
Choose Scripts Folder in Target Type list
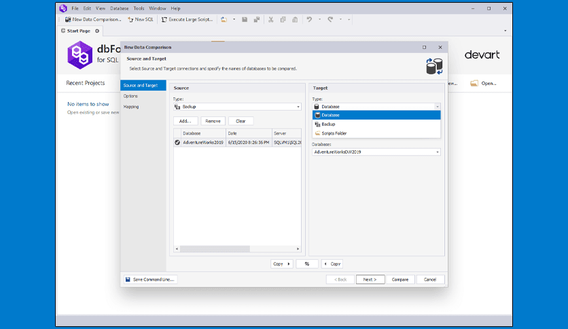376,133
